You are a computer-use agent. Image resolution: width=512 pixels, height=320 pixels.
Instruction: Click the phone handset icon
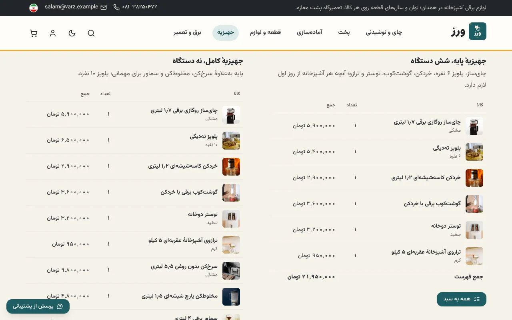(x=116, y=7)
